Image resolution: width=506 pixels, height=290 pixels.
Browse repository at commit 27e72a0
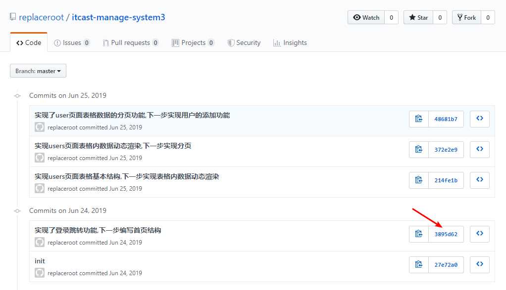point(480,265)
